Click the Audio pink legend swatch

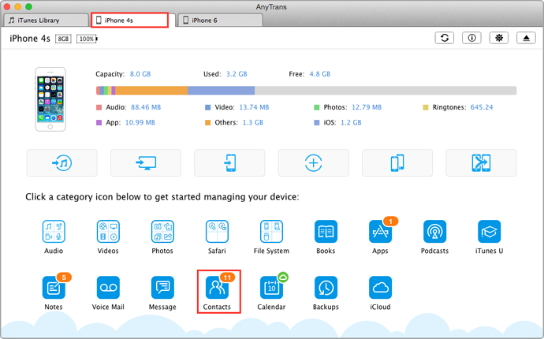pyautogui.click(x=99, y=107)
